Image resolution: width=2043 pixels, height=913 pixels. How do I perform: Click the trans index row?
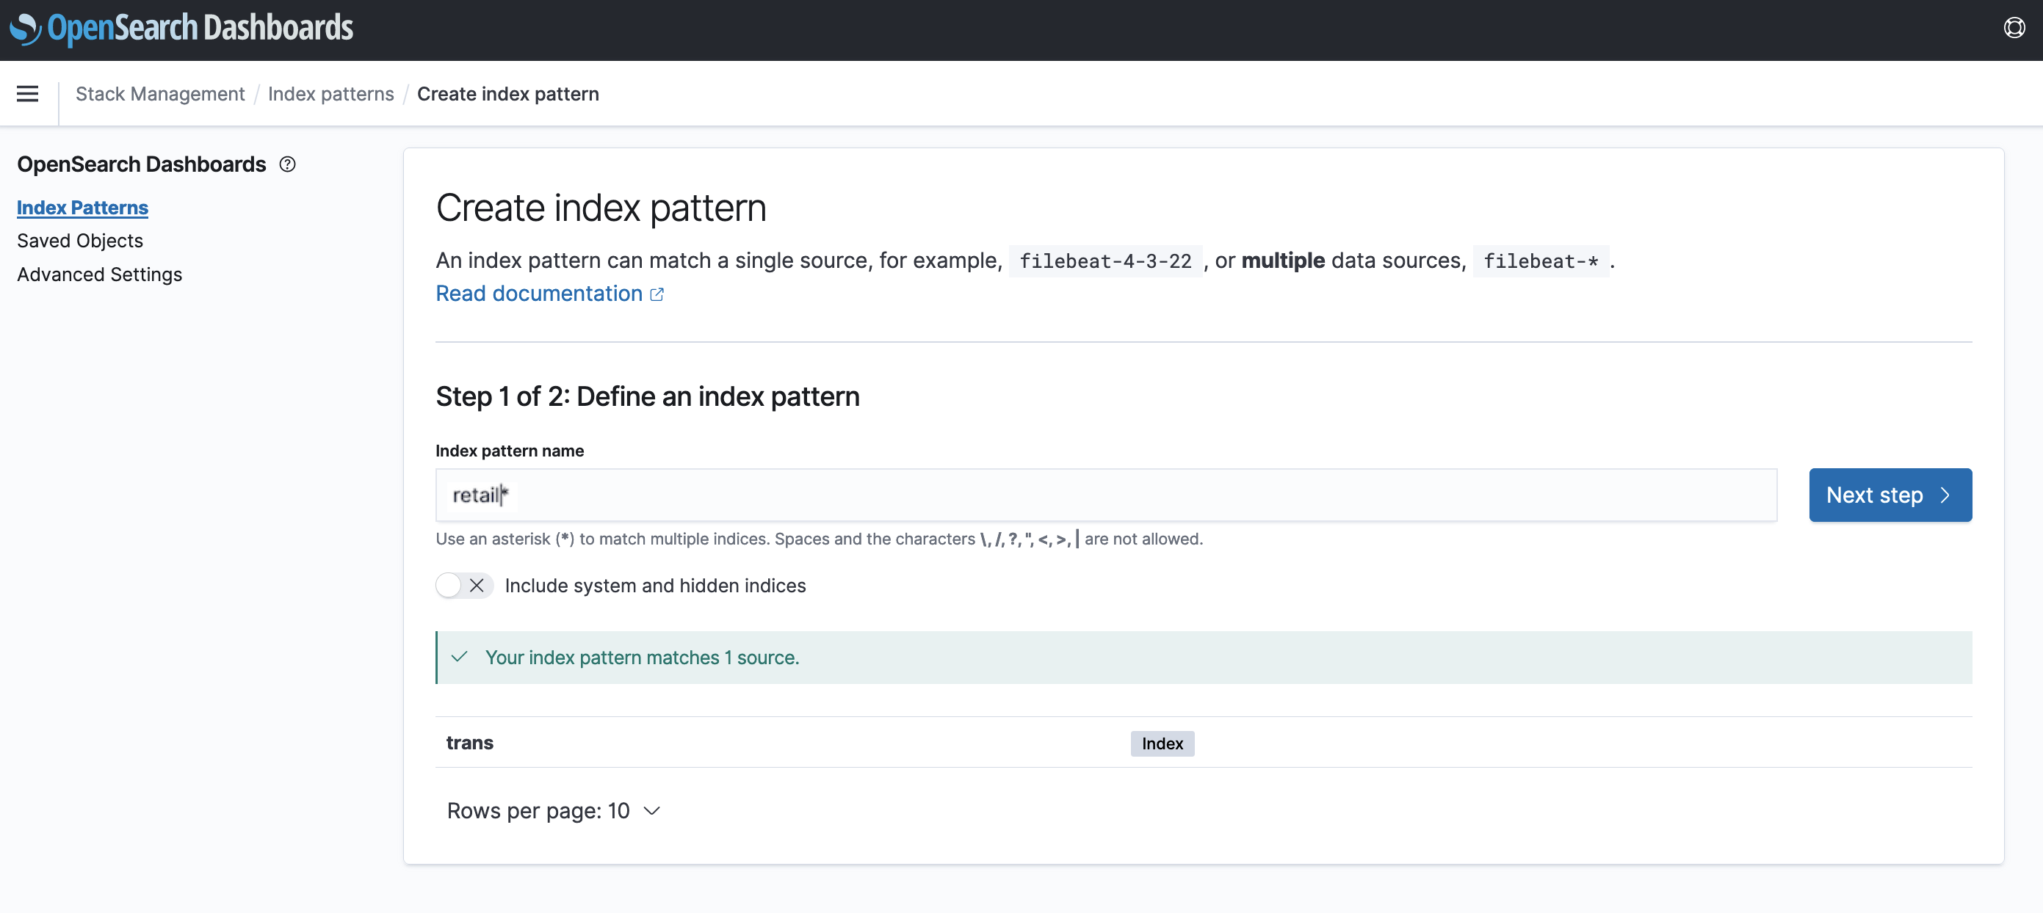(x=469, y=743)
